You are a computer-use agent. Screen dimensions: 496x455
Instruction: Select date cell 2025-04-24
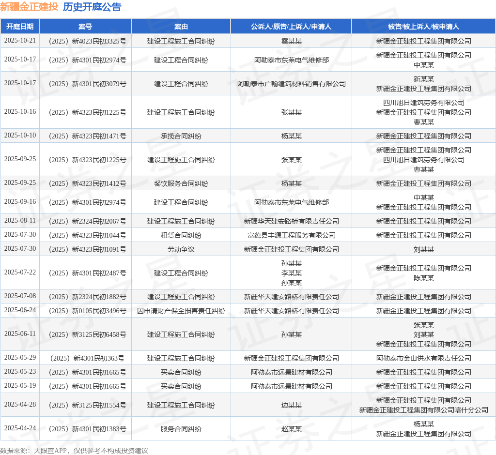click(x=20, y=428)
